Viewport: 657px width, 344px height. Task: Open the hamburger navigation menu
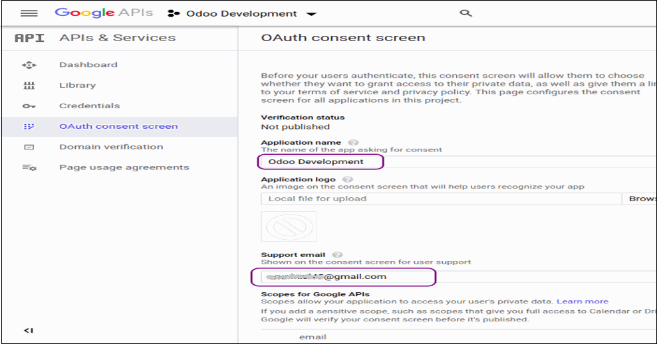29,13
